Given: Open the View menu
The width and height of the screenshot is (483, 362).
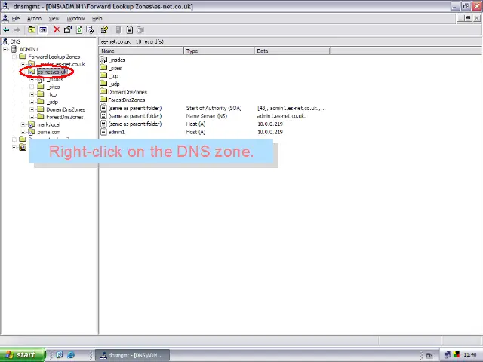Looking at the screenshot, I should tap(54, 18).
